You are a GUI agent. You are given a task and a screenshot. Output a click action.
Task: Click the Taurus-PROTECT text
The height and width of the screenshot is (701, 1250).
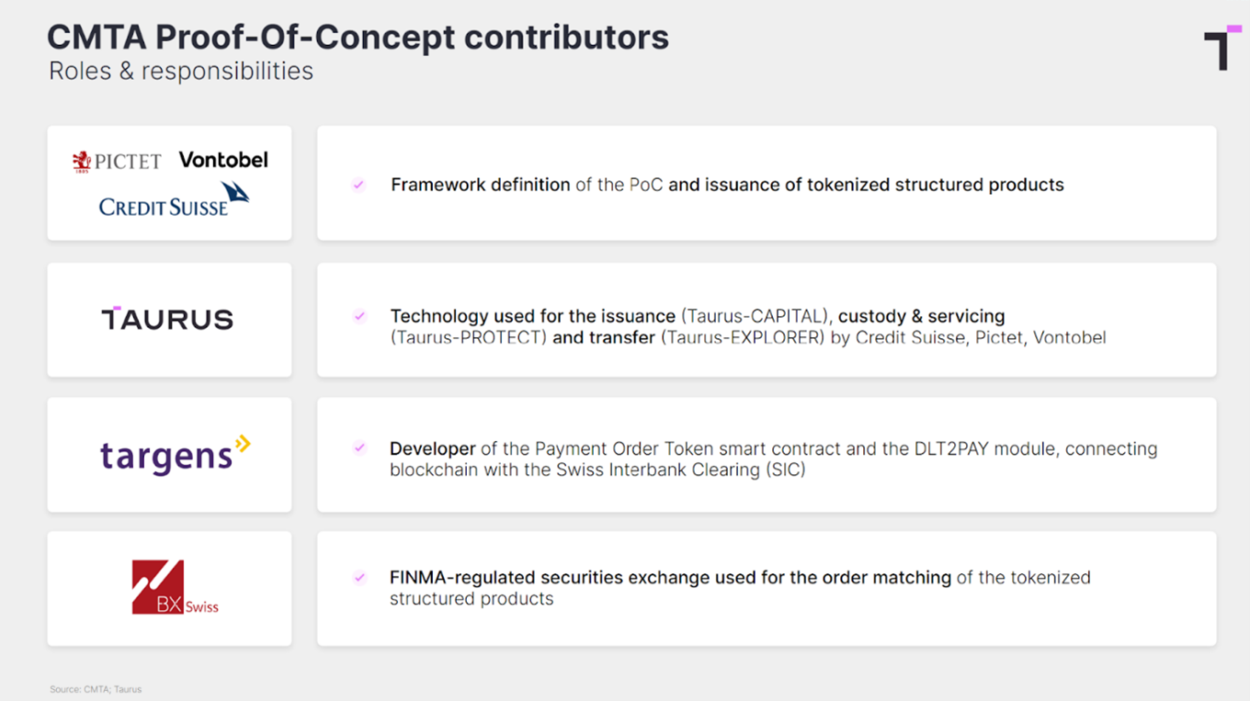[469, 337]
